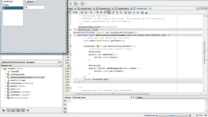This screenshot has height=117, width=208.
Task: Click the text field in running app window
Action: (35, 7)
